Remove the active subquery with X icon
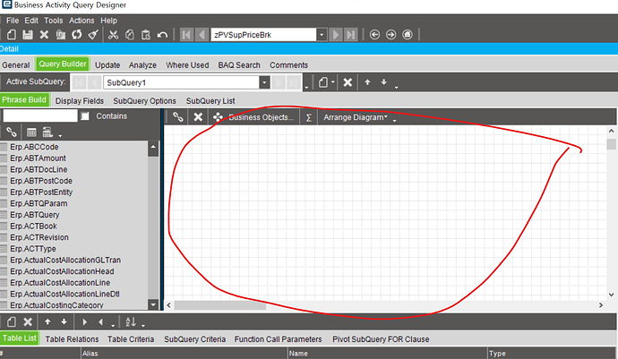Viewport: 618px width, 359px height. (x=348, y=82)
